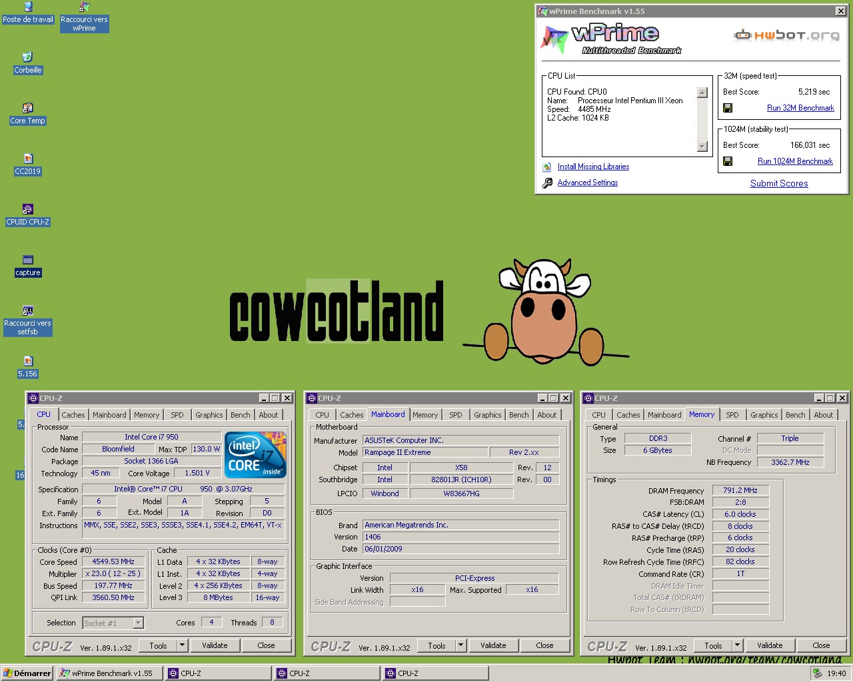
Task: Click Close button in CPU tab window
Action: tap(266, 645)
